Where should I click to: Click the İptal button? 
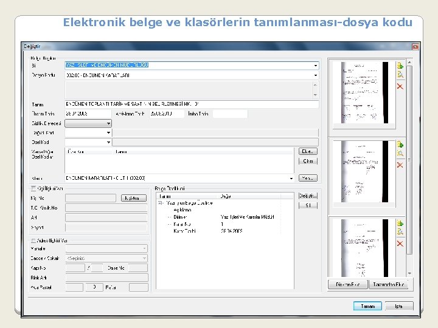pos(398,306)
